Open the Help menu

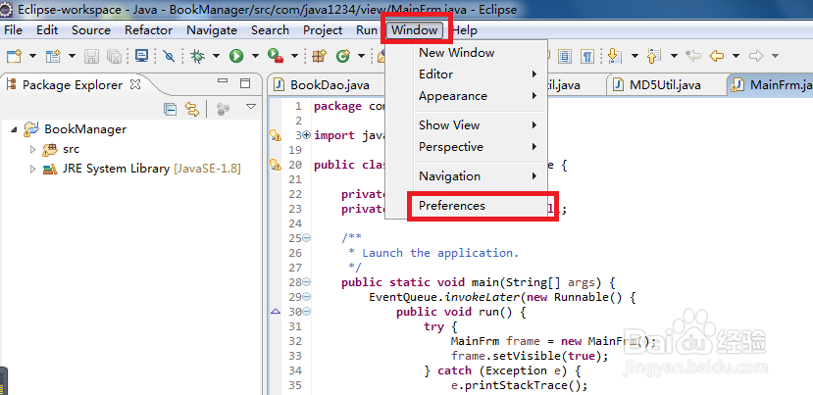465,30
